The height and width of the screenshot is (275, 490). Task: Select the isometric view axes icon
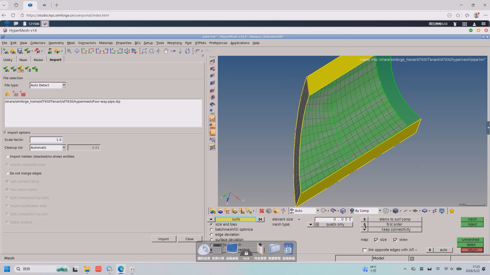click(x=127, y=51)
